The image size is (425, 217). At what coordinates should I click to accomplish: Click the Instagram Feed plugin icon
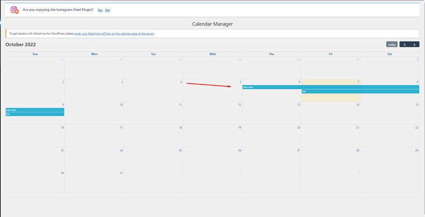coord(15,10)
